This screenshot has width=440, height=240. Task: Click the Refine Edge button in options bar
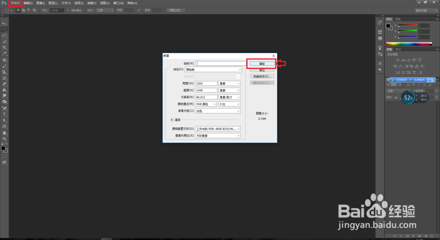[x=176, y=11]
